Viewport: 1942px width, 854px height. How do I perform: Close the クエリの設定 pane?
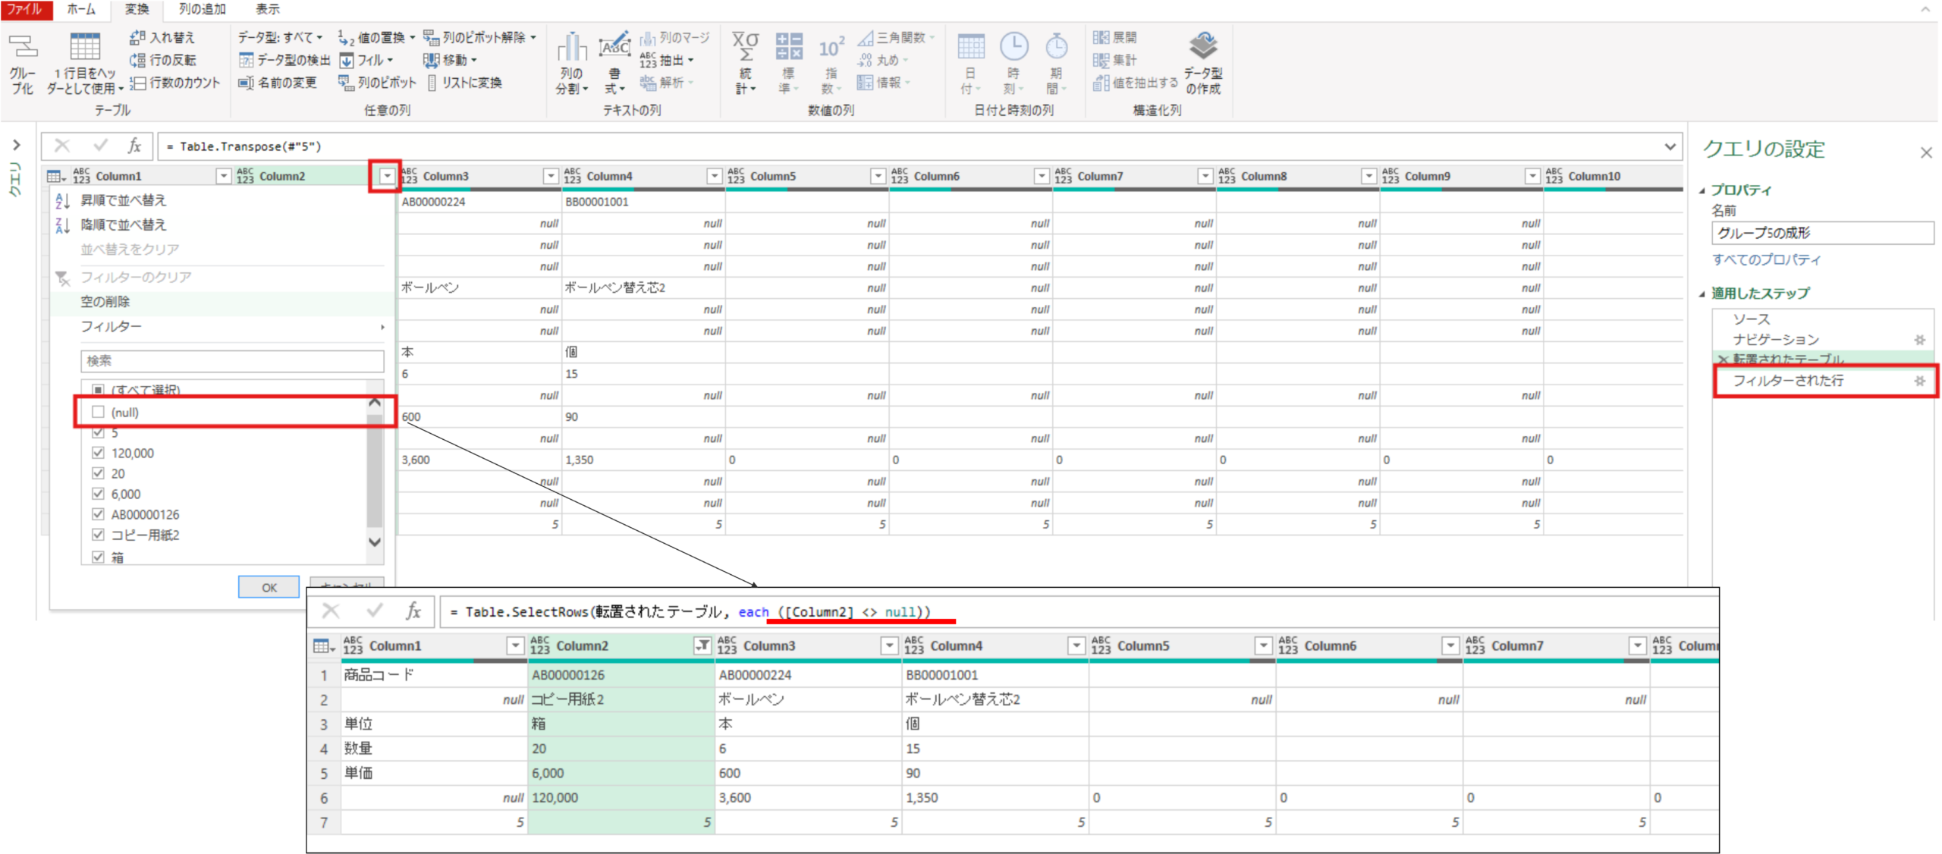(x=1925, y=152)
